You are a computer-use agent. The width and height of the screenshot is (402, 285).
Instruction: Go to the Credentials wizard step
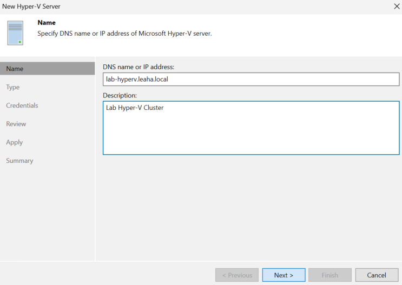pos(22,105)
